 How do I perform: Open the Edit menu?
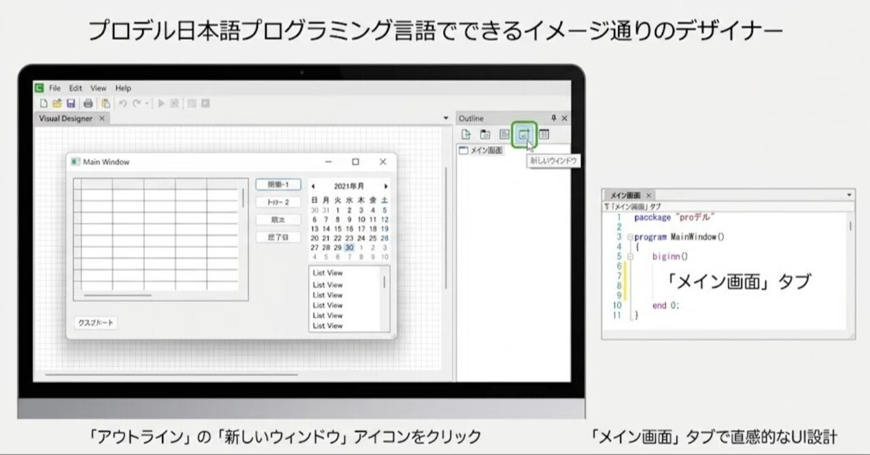click(75, 88)
